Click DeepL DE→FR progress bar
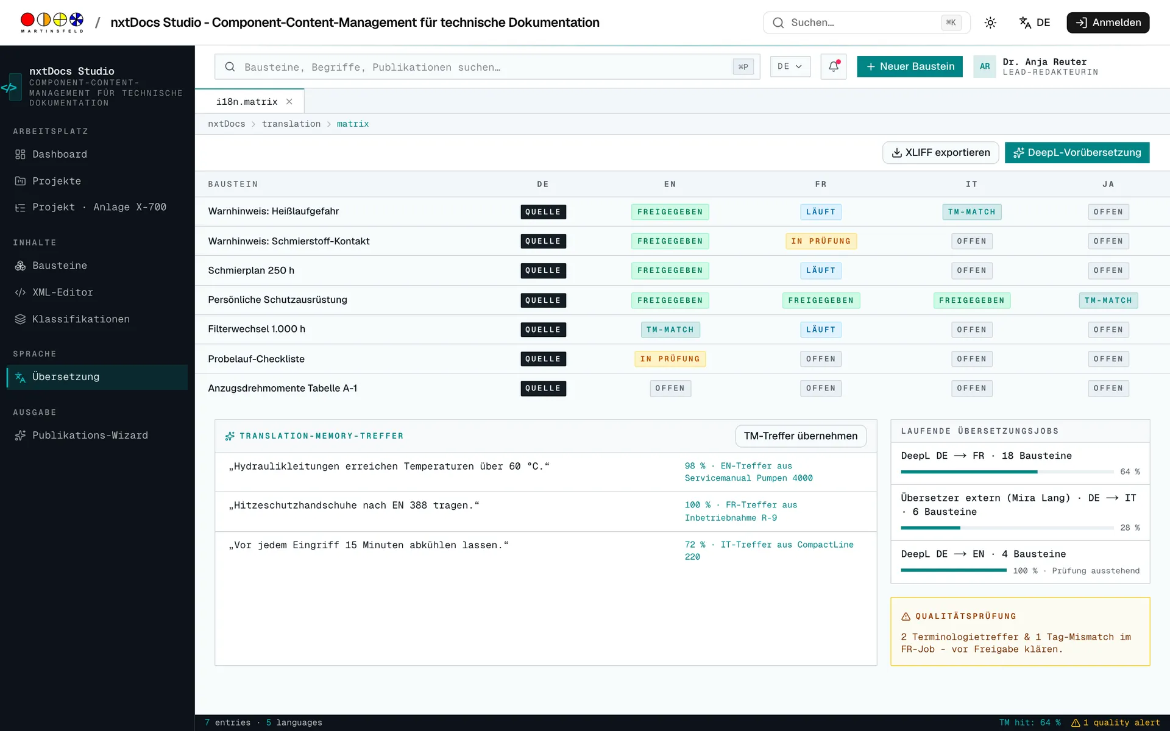Image resolution: width=1170 pixels, height=731 pixels. coord(1007,471)
